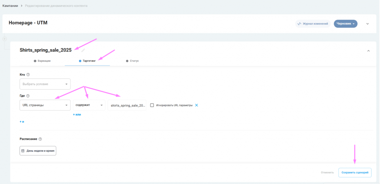This screenshot has height=184, width=380.
Task: Click the День недели и время schedule button
Action: [38, 151]
